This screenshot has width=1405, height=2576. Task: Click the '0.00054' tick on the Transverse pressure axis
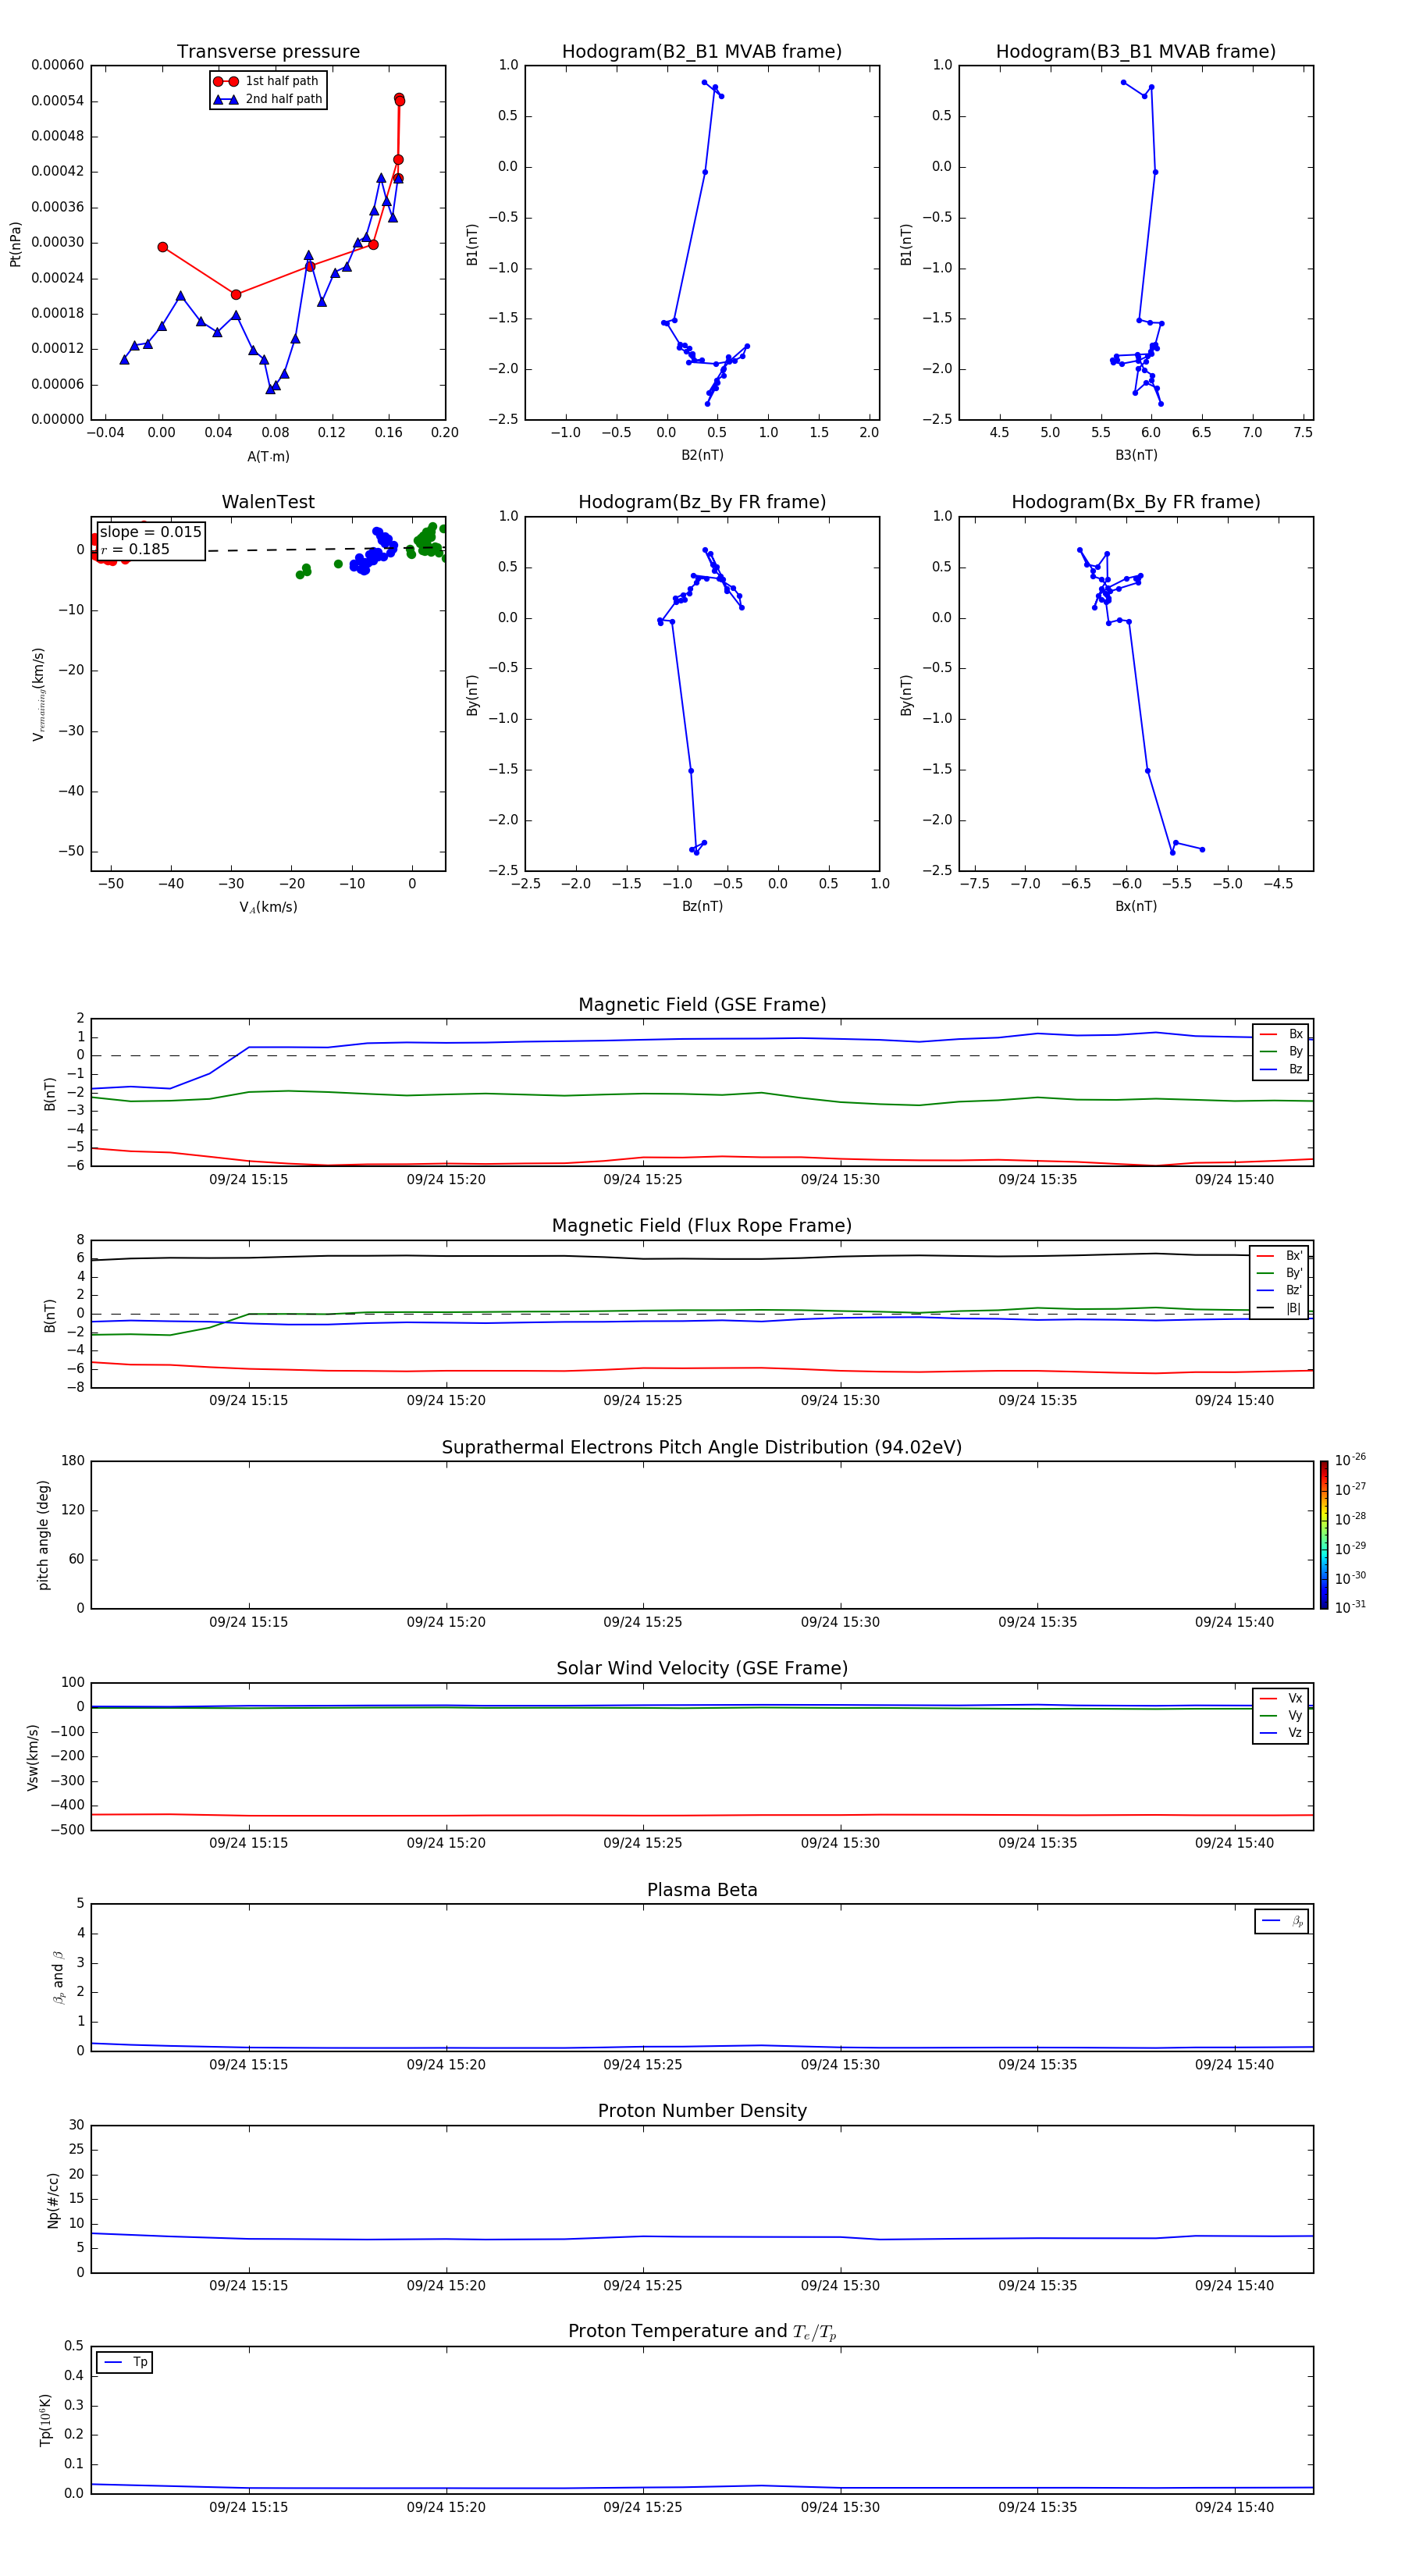[x=57, y=101]
